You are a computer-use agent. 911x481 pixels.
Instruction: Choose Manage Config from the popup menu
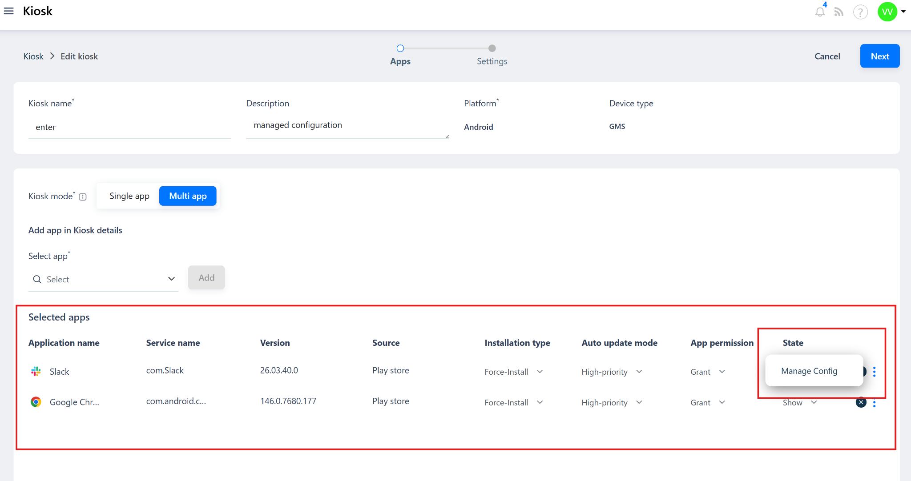[809, 371]
